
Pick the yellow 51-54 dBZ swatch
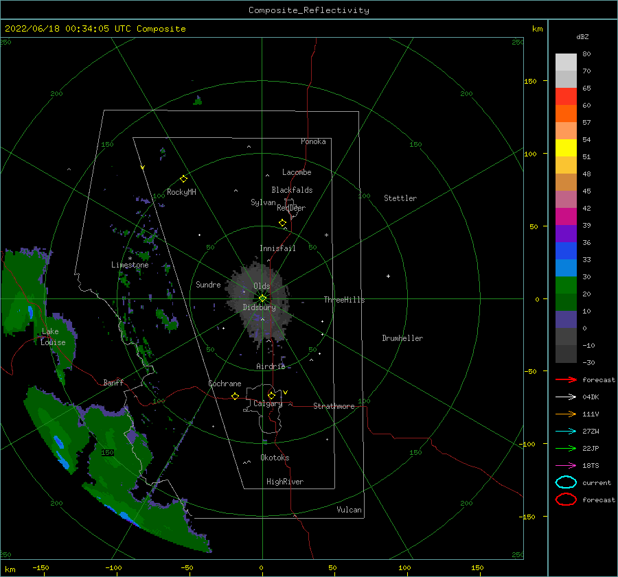pyautogui.click(x=566, y=148)
